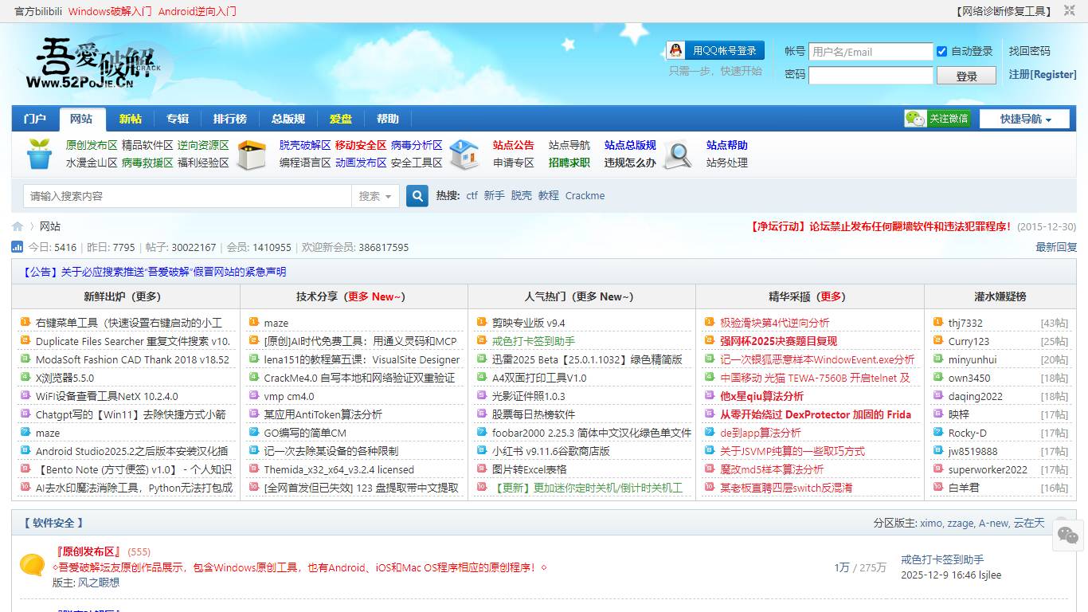Open the 注册[Register] link
The height and width of the screenshot is (612, 1088).
coord(1042,73)
